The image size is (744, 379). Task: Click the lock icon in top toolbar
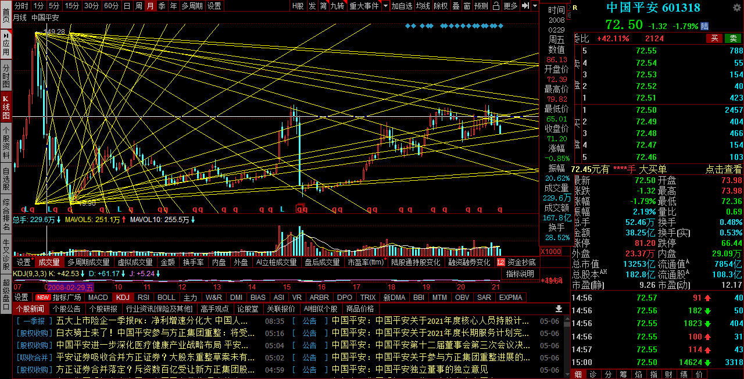click(496, 6)
